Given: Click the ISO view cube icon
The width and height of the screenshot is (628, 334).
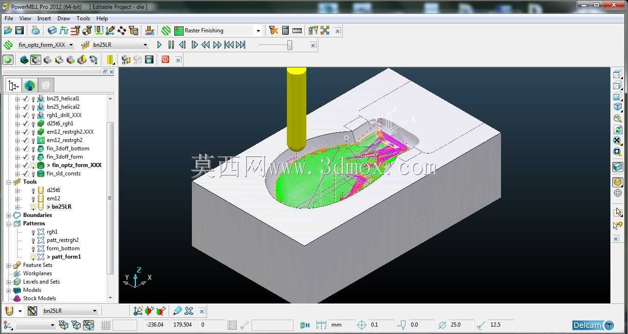Looking at the screenshot, I should (x=617, y=107).
